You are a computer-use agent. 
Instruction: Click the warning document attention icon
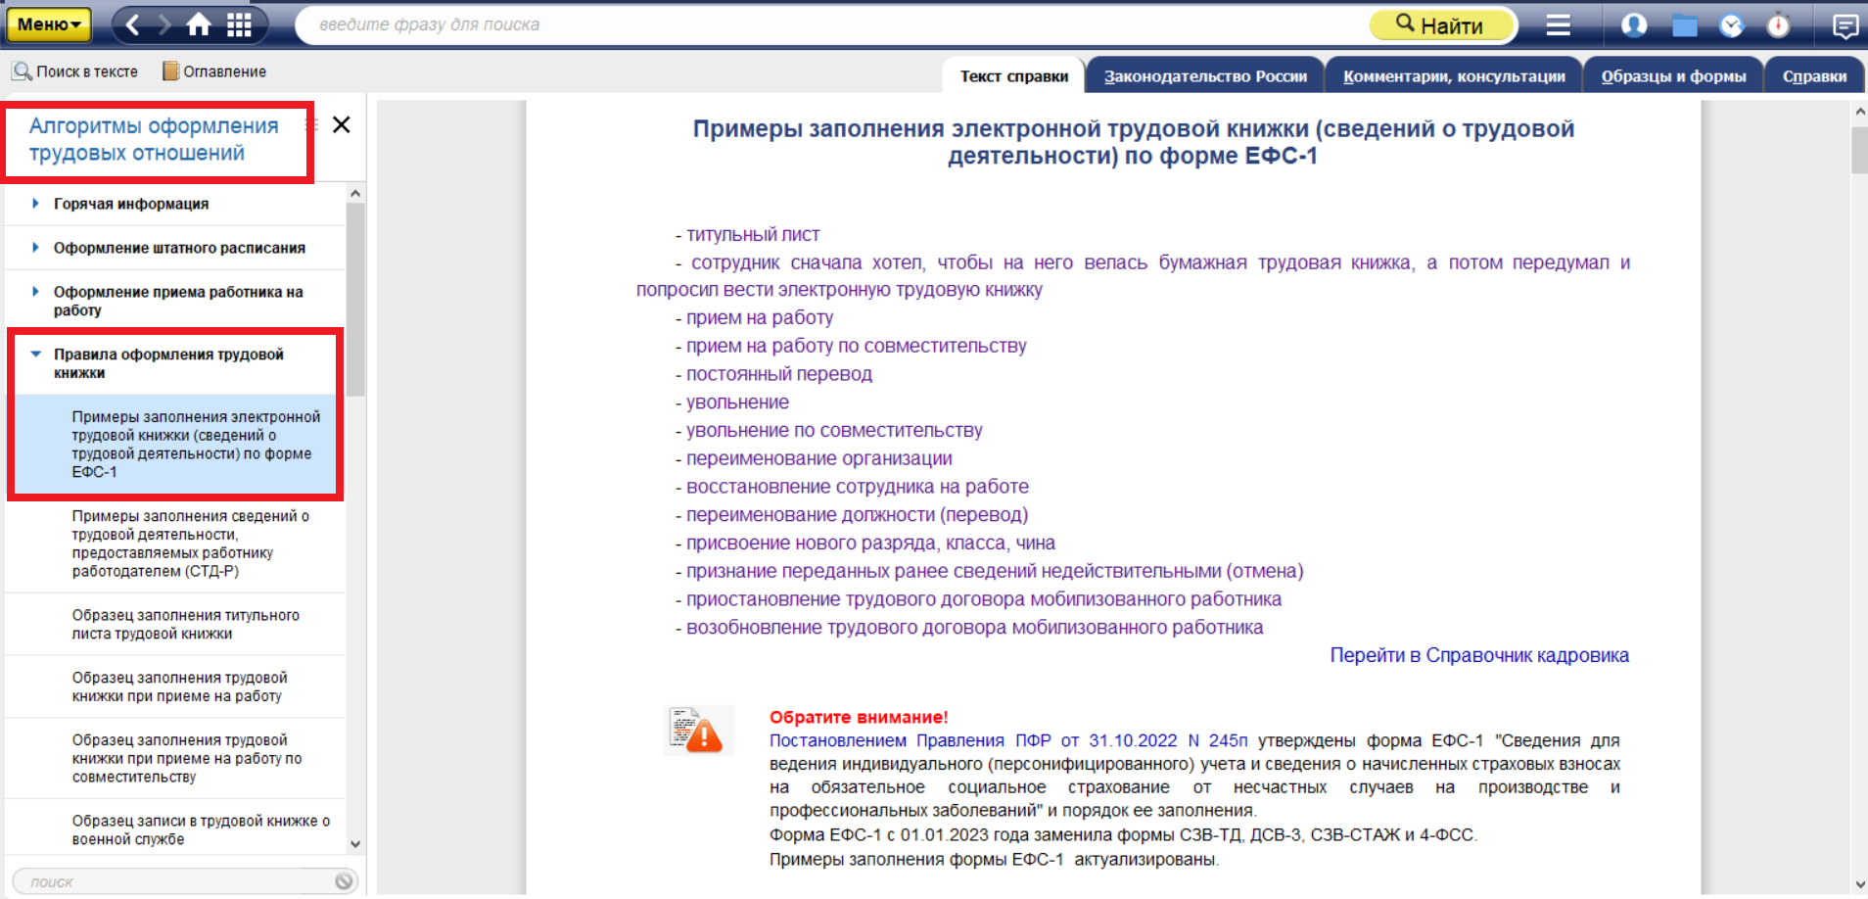point(698,731)
